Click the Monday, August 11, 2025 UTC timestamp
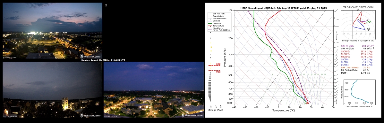 coord(103,60)
